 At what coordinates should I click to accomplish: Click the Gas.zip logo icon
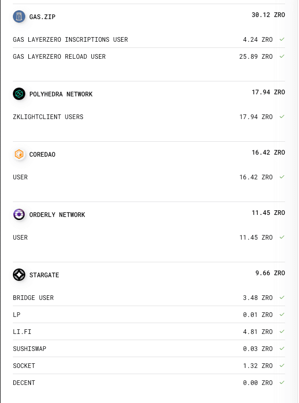19,16
